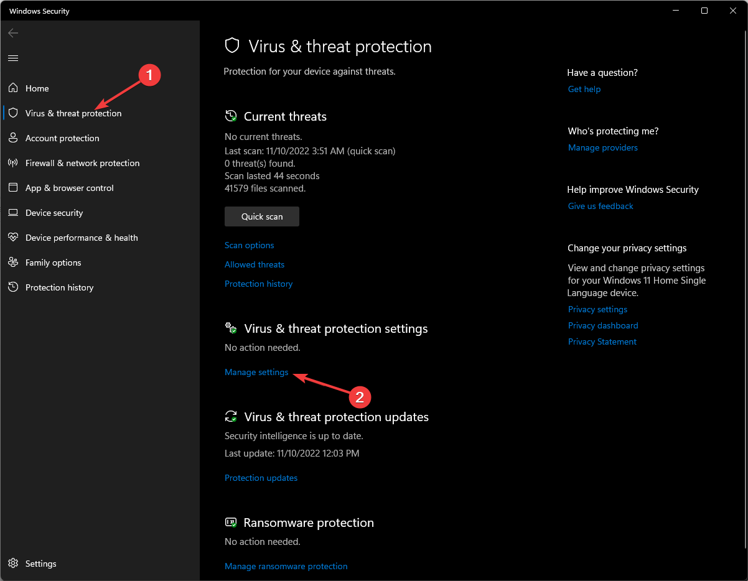This screenshot has width=748, height=581.
Task: Click the Settings gear icon
Action: pos(13,564)
